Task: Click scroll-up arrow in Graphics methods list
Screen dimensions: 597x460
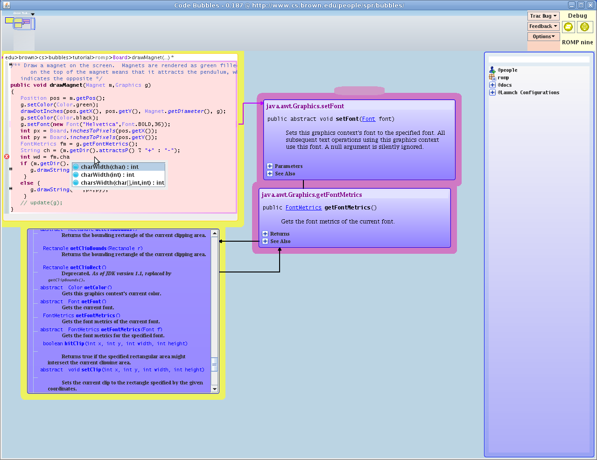Action: pyautogui.click(x=215, y=233)
